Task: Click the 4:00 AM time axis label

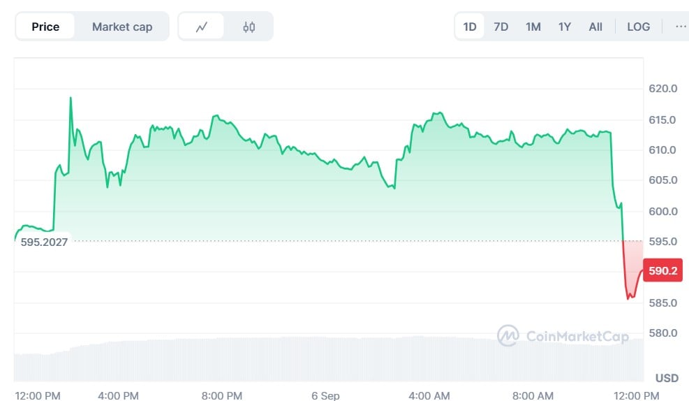Action: [x=429, y=395]
